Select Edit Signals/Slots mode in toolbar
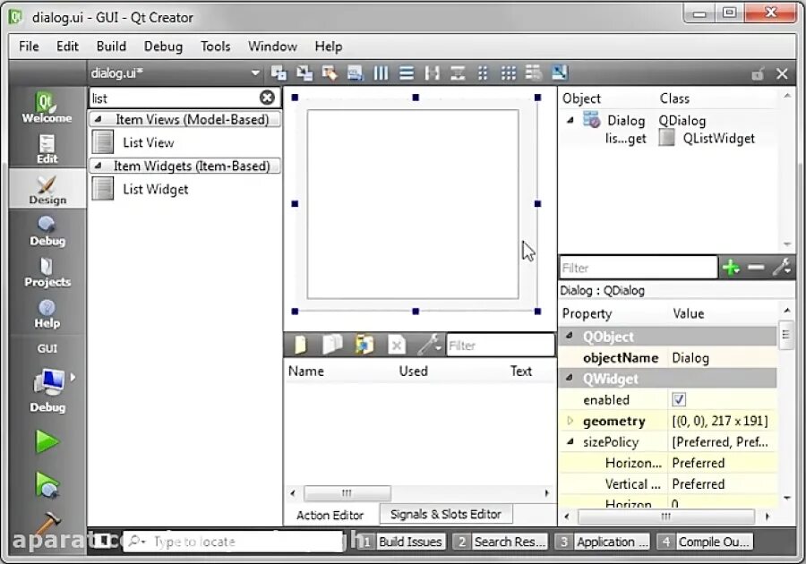 tap(304, 73)
